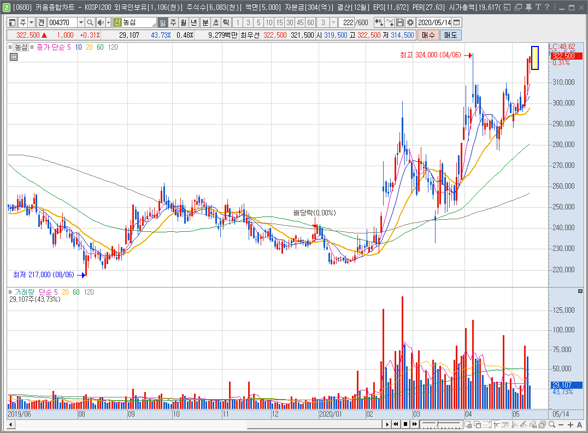Image resolution: width=588 pixels, height=433 pixels.
Task: Switch to tick 틱 chart period
Action: [x=226, y=22]
